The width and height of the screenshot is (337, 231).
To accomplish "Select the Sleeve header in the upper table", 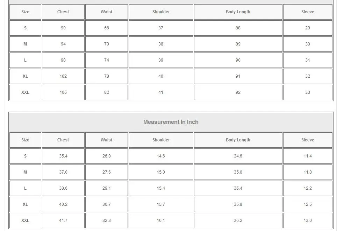I will pyautogui.click(x=308, y=12).
